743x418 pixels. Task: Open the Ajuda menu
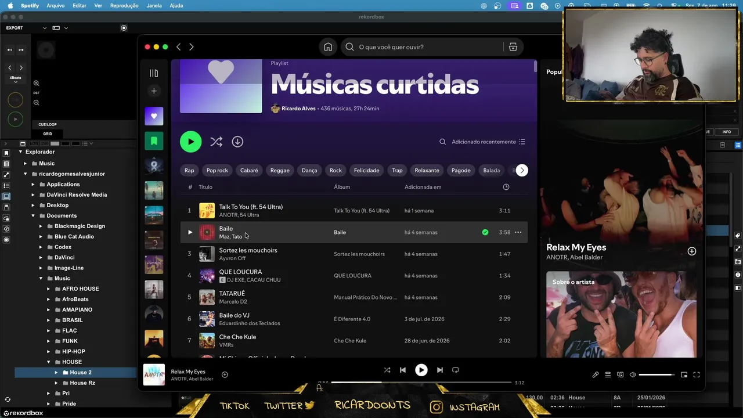(x=176, y=6)
